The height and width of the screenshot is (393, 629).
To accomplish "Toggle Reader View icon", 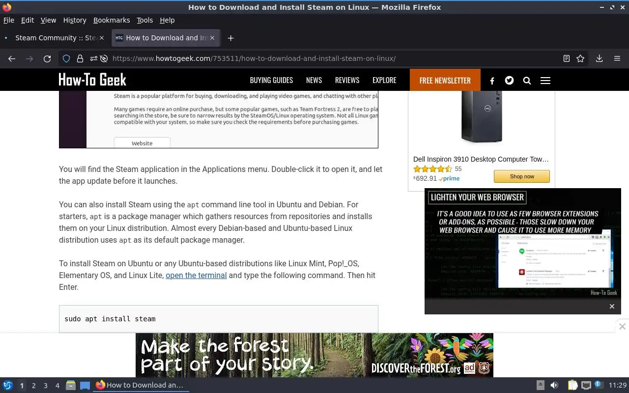I will (567, 58).
